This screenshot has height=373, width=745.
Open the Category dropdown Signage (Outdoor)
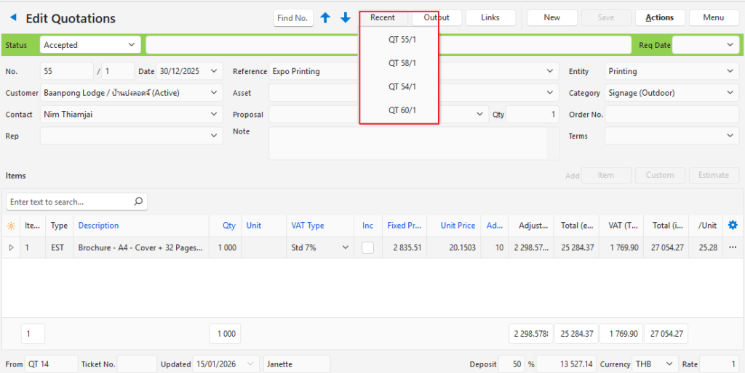(730, 93)
